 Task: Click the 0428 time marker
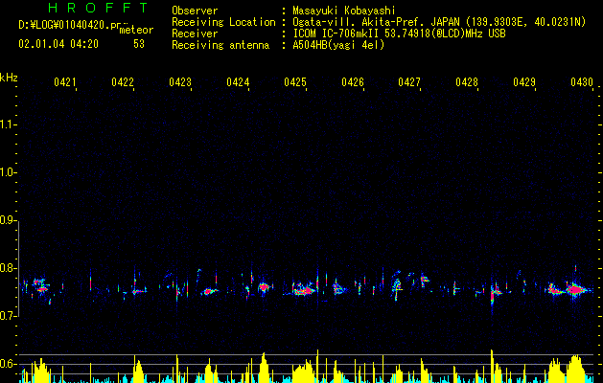click(x=467, y=82)
